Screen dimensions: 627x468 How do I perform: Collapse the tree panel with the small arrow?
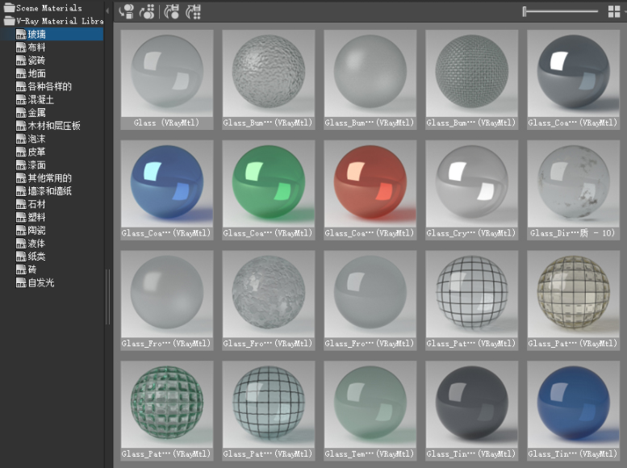(x=107, y=10)
